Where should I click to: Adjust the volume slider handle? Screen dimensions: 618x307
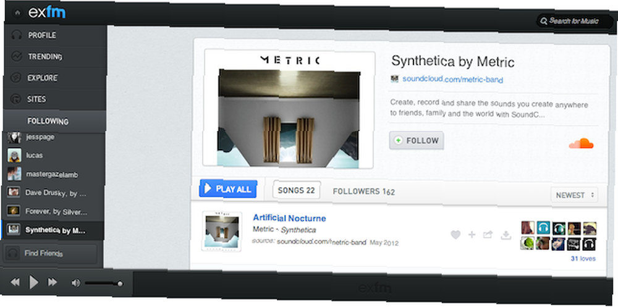[x=120, y=284]
